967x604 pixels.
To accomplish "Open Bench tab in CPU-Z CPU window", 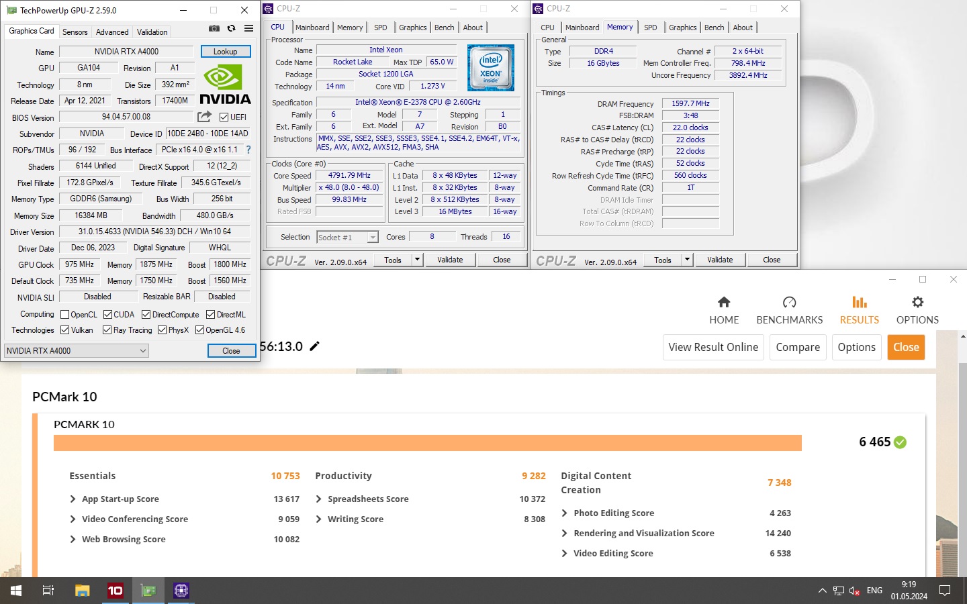I will (x=444, y=28).
